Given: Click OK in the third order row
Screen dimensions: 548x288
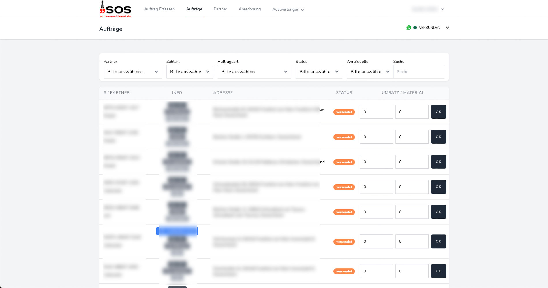Looking at the screenshot, I should [438, 162].
